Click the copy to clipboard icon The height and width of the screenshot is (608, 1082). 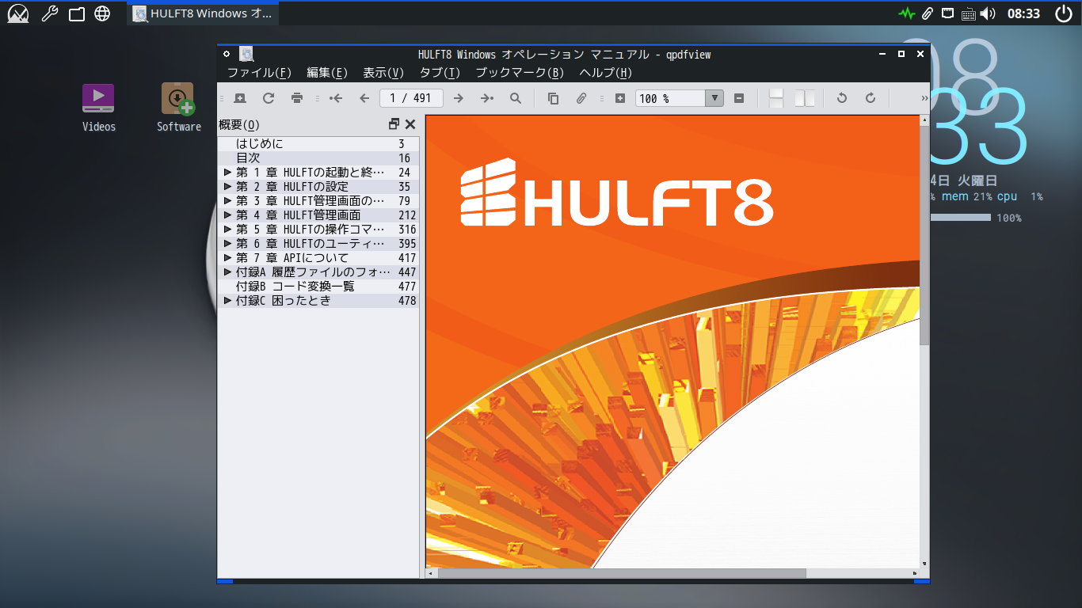(x=553, y=98)
